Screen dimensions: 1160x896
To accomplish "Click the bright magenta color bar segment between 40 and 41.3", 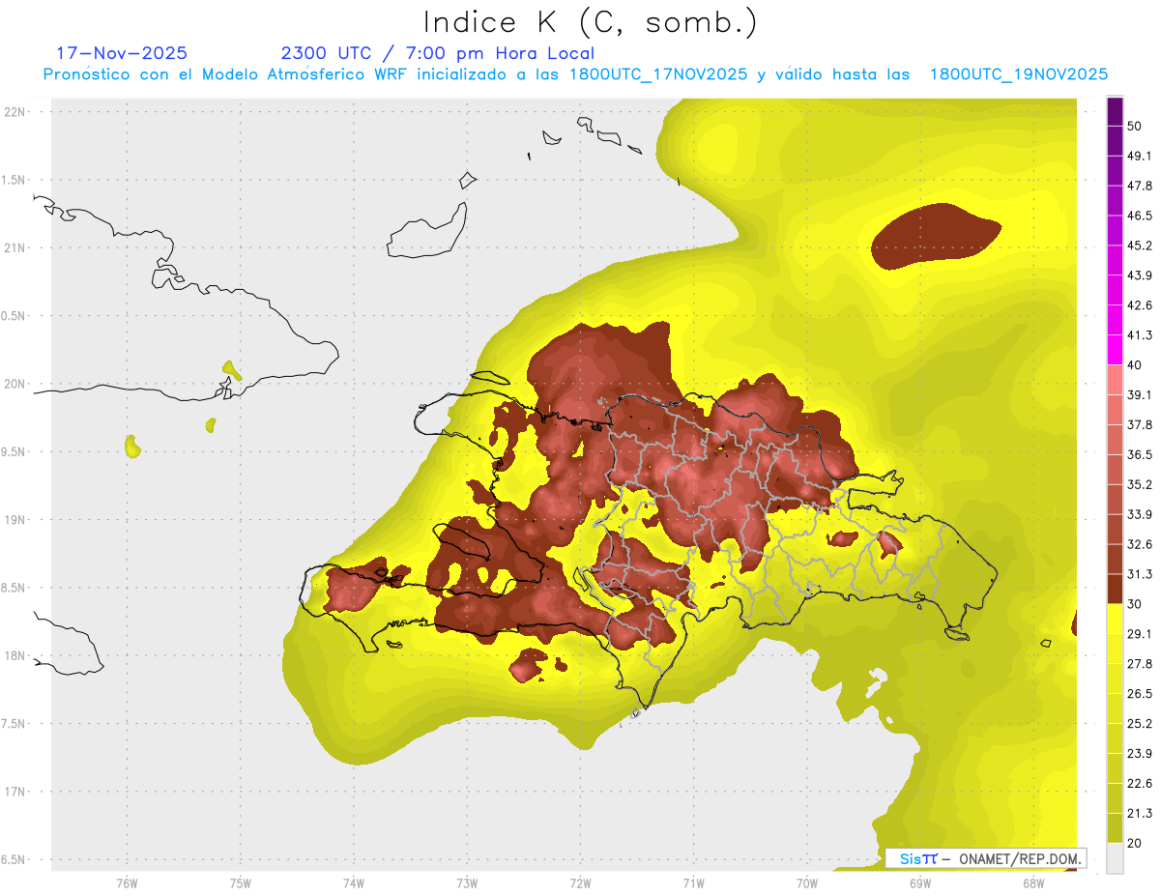I will click(x=1115, y=350).
